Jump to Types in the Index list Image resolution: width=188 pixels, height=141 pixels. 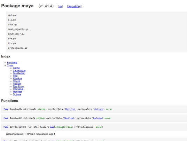tap(10, 65)
